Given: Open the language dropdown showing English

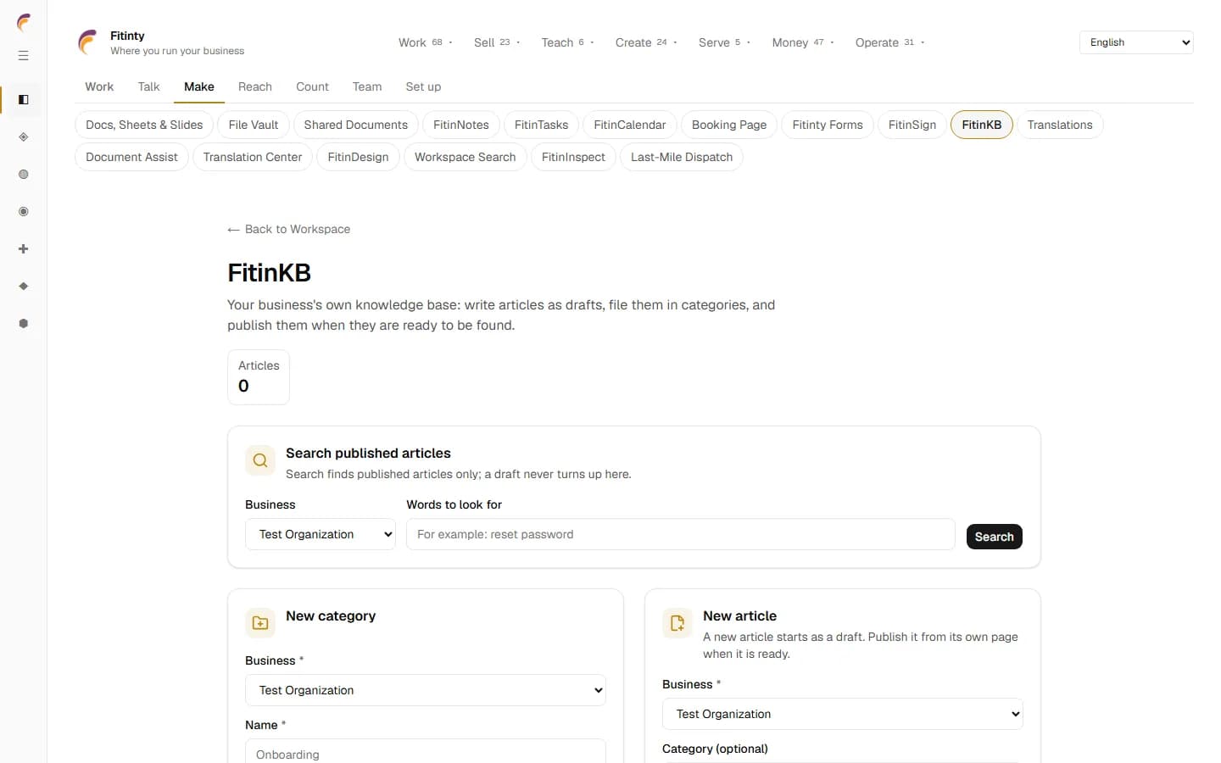Looking at the screenshot, I should [1136, 42].
